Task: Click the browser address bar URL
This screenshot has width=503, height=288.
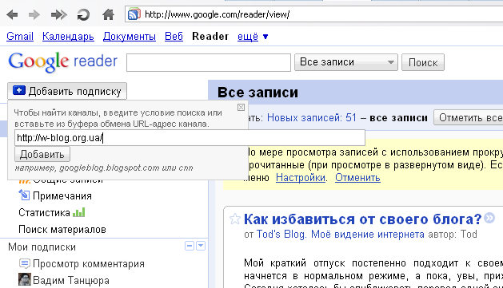Action: pyautogui.click(x=218, y=14)
